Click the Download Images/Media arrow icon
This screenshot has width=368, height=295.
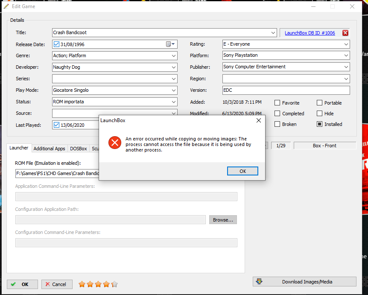pyautogui.click(x=259, y=281)
